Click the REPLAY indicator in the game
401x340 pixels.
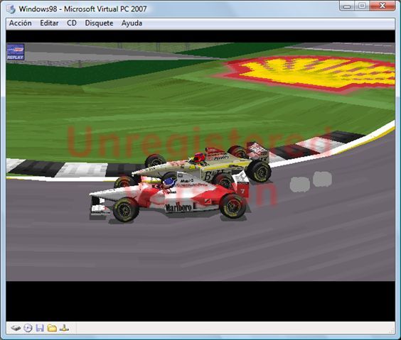pos(16,52)
